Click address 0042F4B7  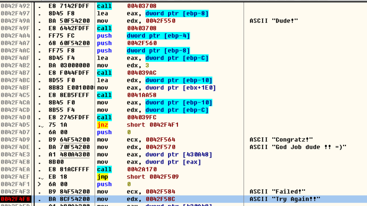(x=16, y=73)
